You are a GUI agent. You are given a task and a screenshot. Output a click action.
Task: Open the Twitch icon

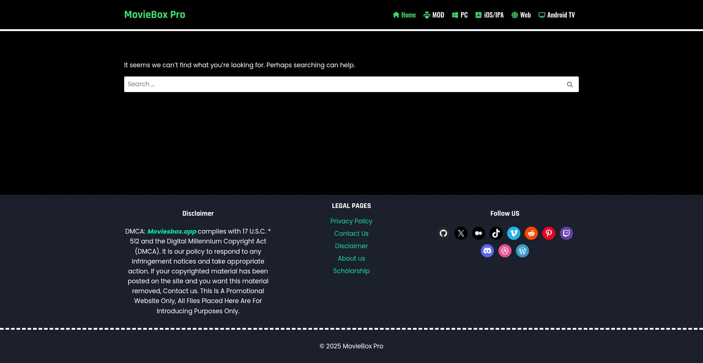click(x=566, y=233)
